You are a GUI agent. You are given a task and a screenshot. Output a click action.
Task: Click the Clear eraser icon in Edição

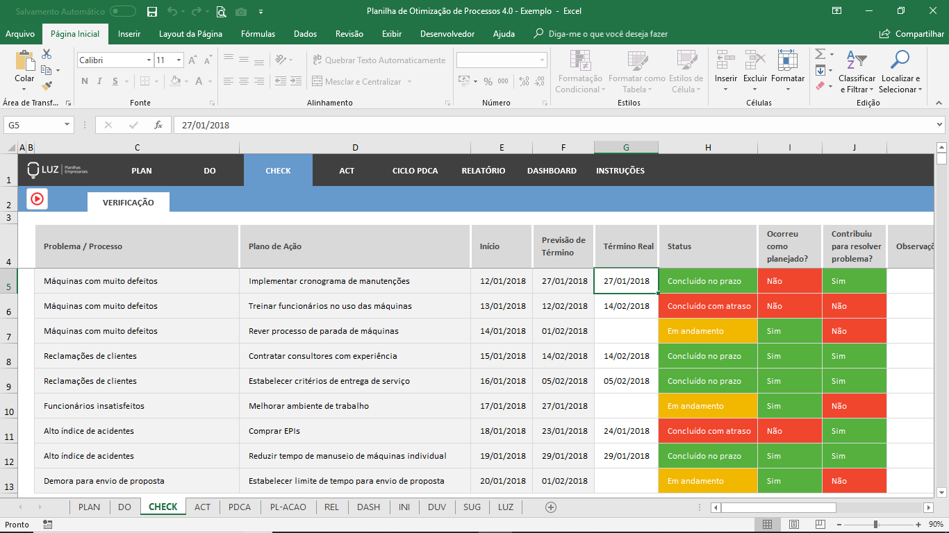click(x=820, y=86)
